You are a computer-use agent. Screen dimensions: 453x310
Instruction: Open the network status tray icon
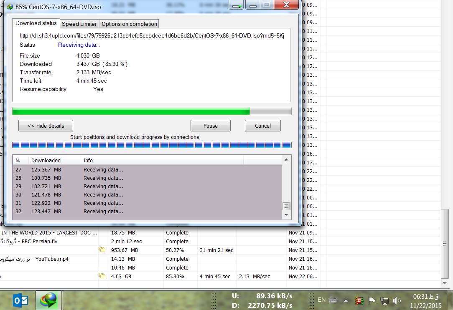pyautogui.click(x=384, y=301)
